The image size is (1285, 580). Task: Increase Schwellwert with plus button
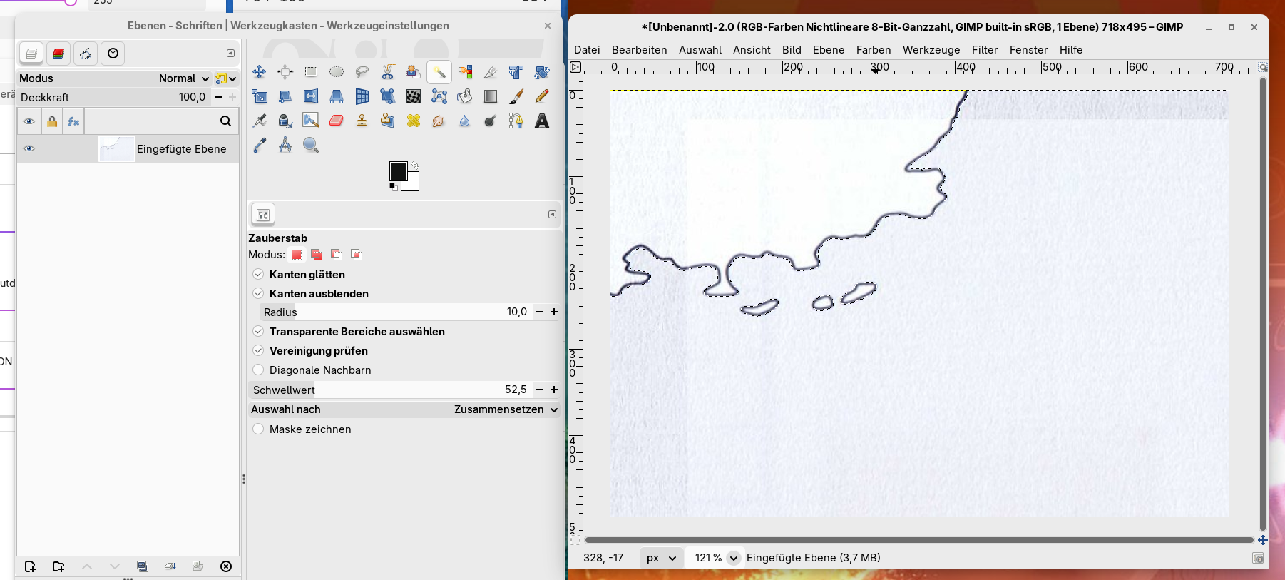point(554,390)
